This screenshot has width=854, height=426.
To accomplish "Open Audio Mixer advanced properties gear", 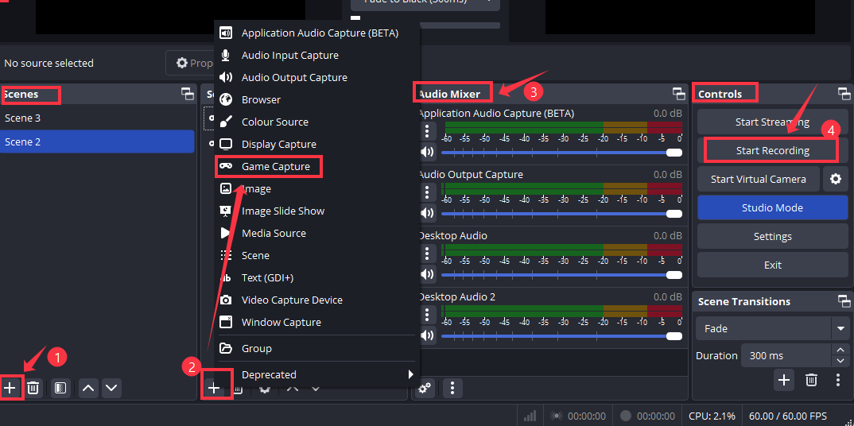I will click(425, 388).
